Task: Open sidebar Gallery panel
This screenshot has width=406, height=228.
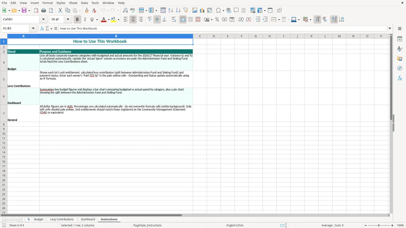Action: [400, 59]
